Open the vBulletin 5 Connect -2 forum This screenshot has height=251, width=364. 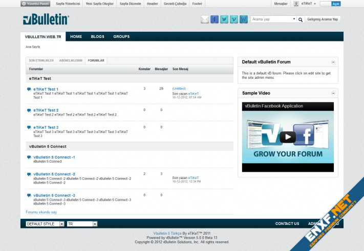point(54,174)
